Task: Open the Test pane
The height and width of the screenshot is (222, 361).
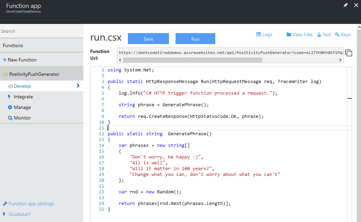Action: tap(324, 34)
